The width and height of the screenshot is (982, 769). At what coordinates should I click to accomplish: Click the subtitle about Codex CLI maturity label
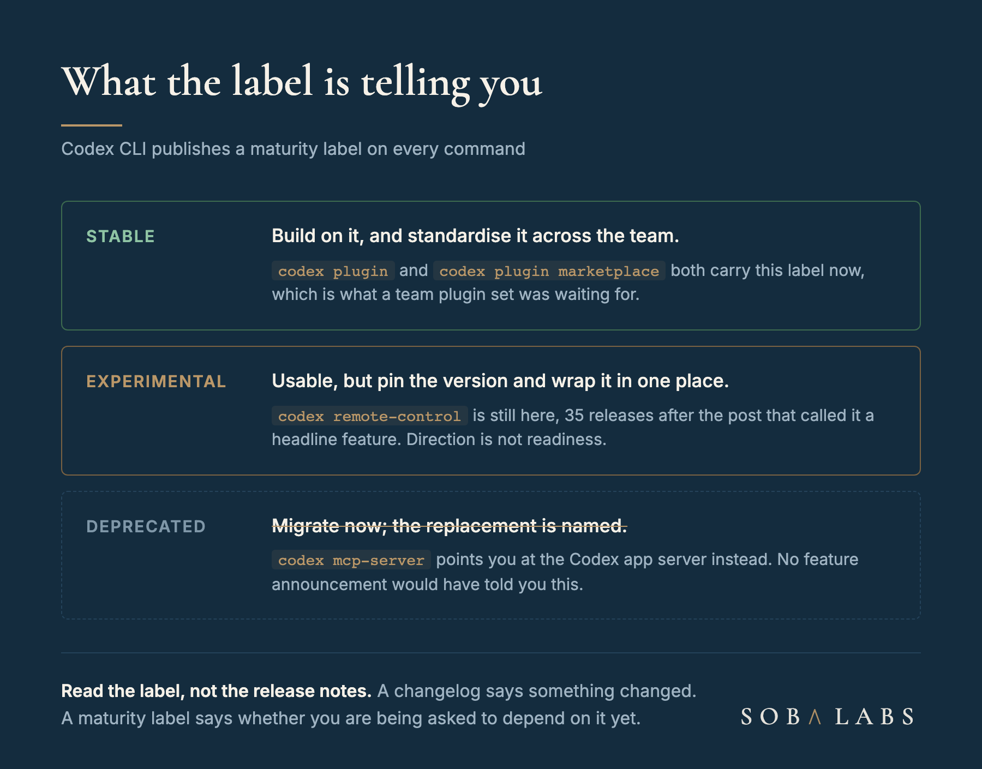[x=293, y=149]
